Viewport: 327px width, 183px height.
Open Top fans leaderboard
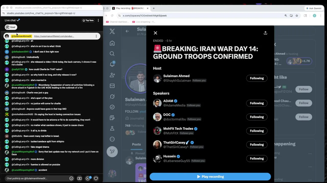[x=88, y=20]
